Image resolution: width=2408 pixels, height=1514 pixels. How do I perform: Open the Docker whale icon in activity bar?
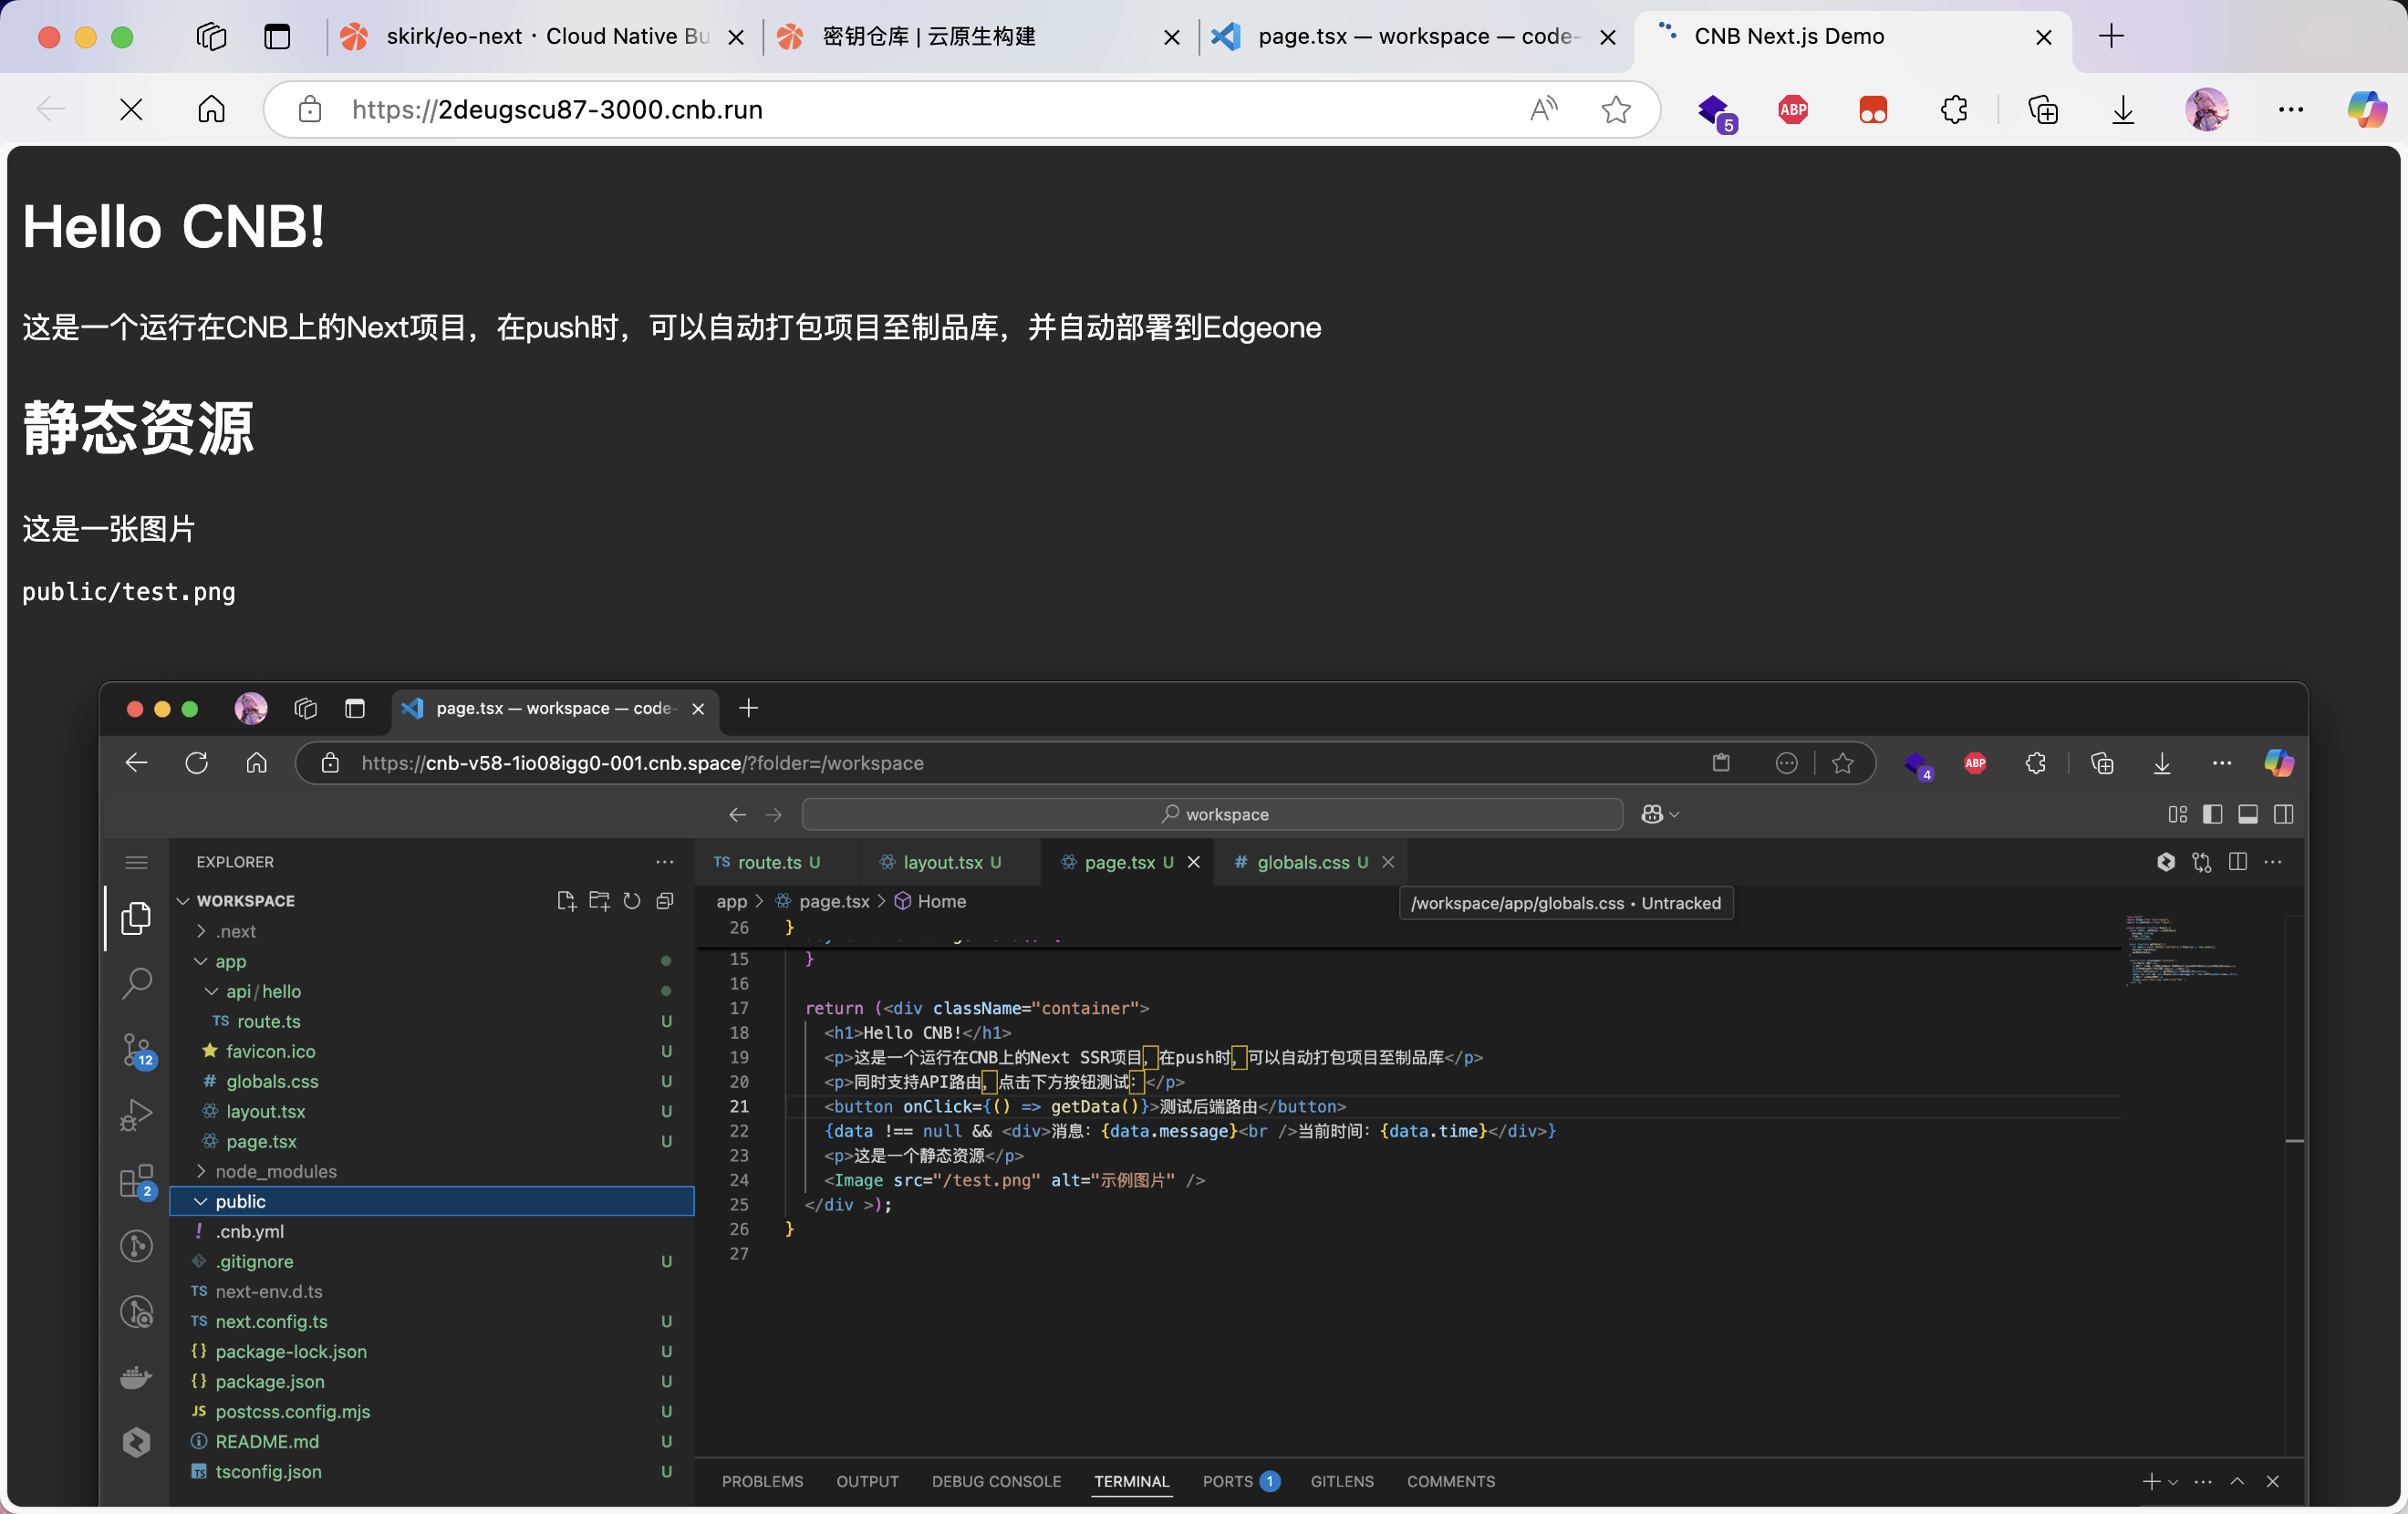pos(137,1377)
